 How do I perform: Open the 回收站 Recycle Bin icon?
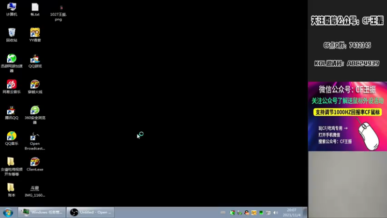(12, 35)
